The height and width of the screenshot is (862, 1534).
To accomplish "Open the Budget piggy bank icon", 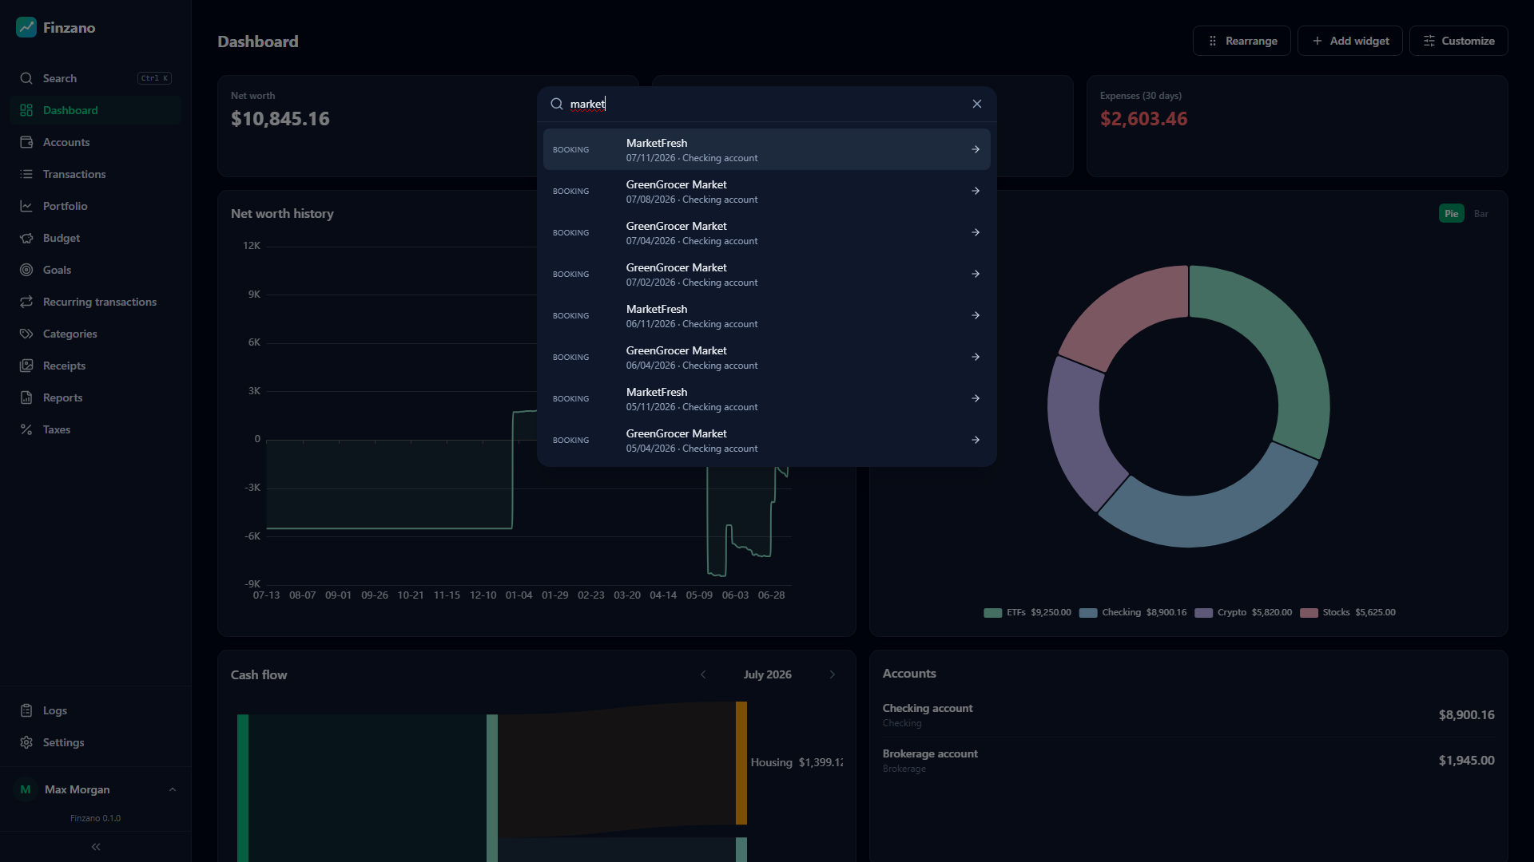I will [x=26, y=238].
